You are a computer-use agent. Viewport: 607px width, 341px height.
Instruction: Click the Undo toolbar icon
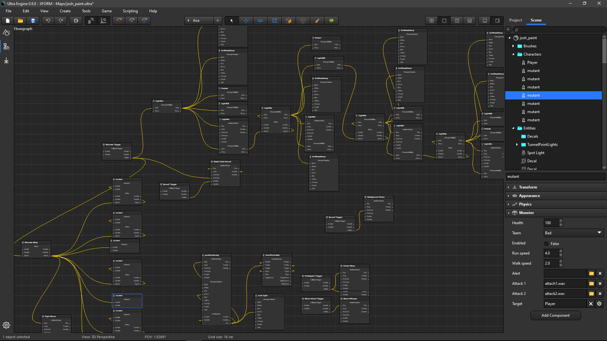click(x=48, y=21)
